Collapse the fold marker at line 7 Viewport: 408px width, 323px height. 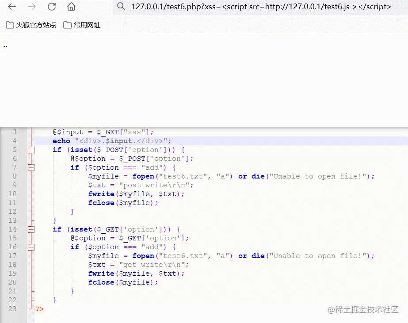pos(31,167)
